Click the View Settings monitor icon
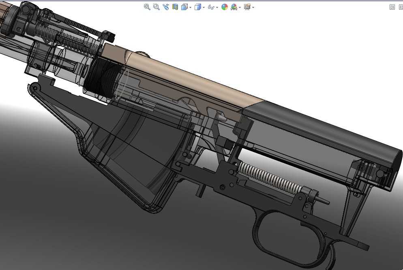 point(247,7)
